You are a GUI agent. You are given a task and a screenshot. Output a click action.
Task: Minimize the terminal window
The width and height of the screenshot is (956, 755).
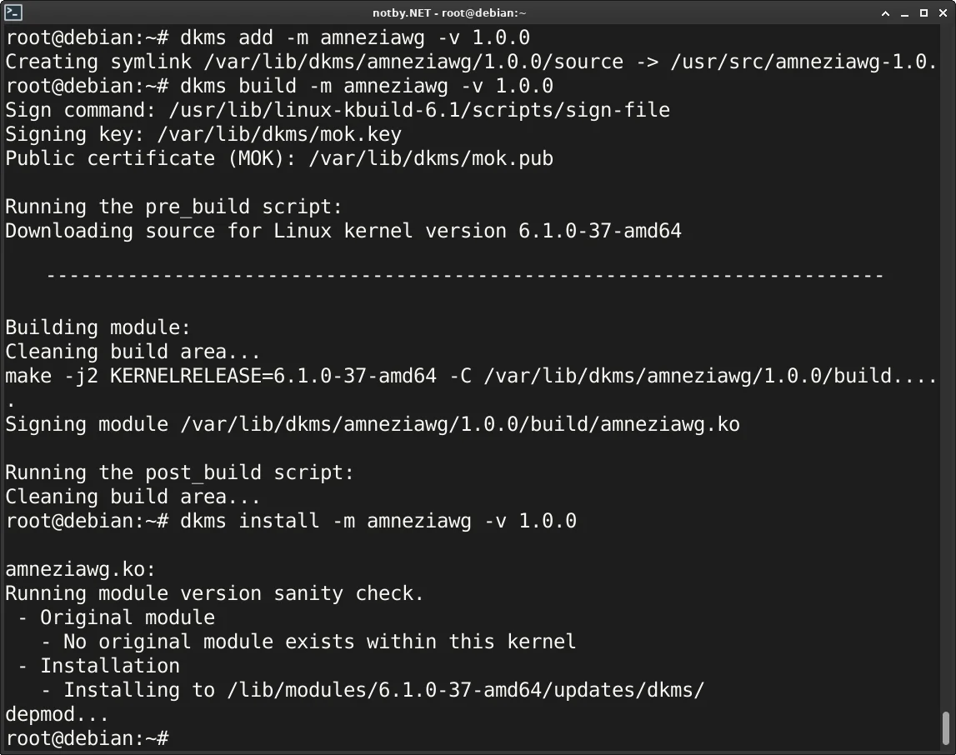coord(905,12)
